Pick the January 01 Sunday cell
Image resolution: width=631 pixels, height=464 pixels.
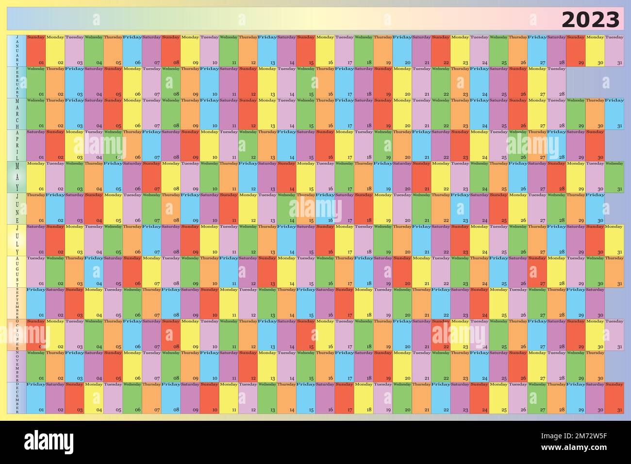[36, 50]
